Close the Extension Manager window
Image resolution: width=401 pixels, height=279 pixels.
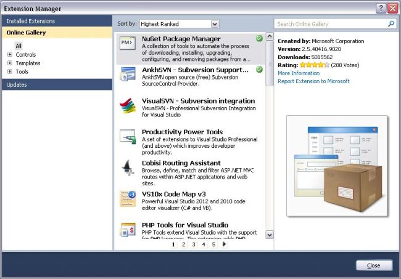coord(392,9)
